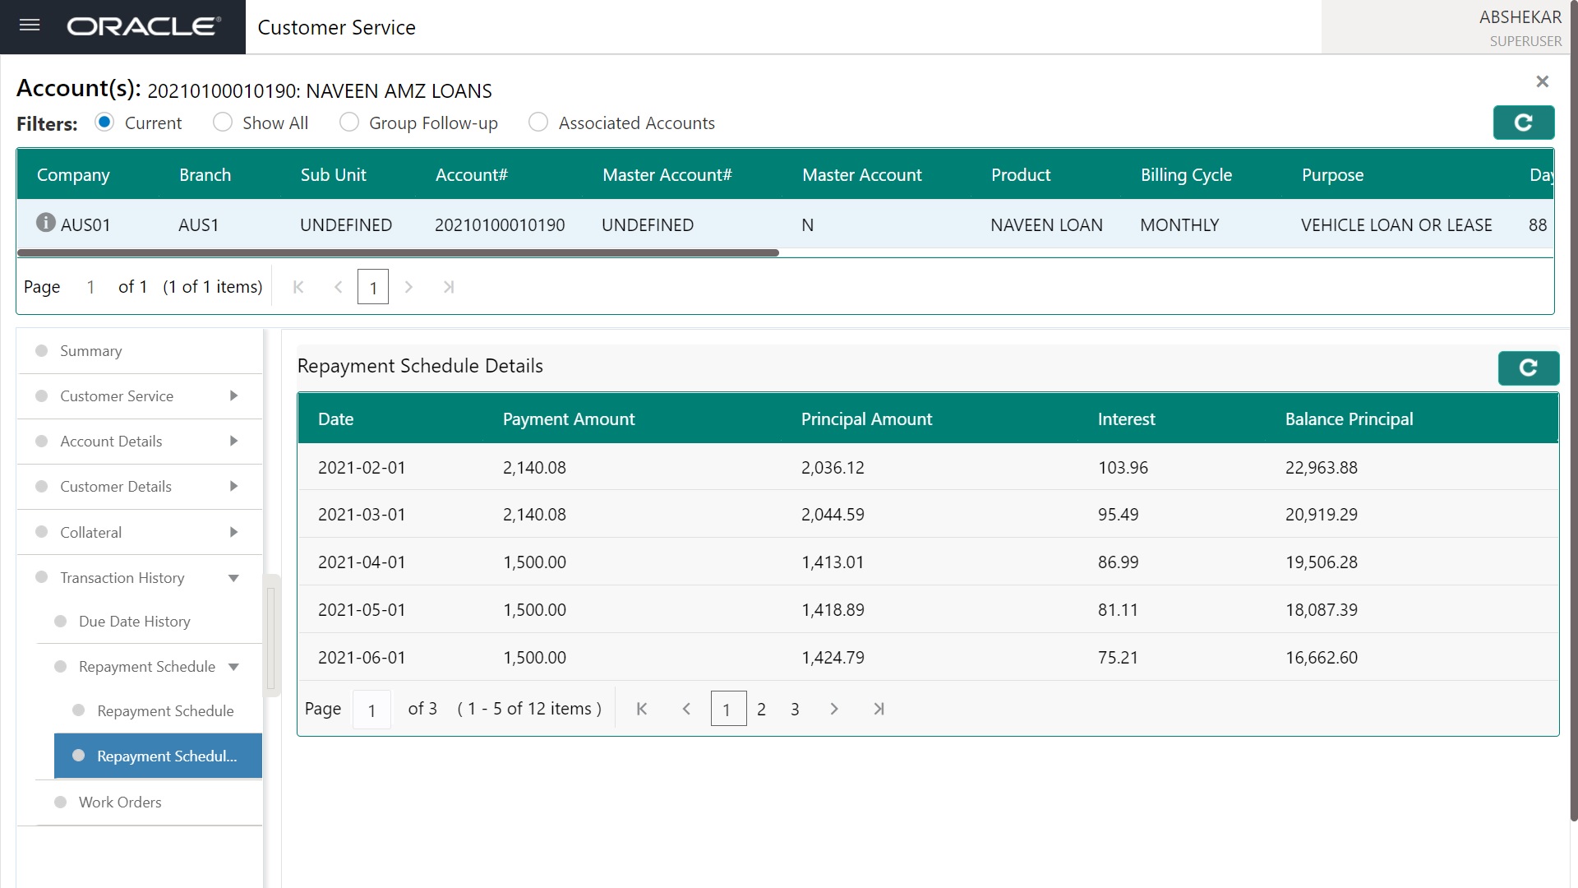This screenshot has width=1578, height=888.
Task: Collapse the Transaction History section
Action: 233,578
